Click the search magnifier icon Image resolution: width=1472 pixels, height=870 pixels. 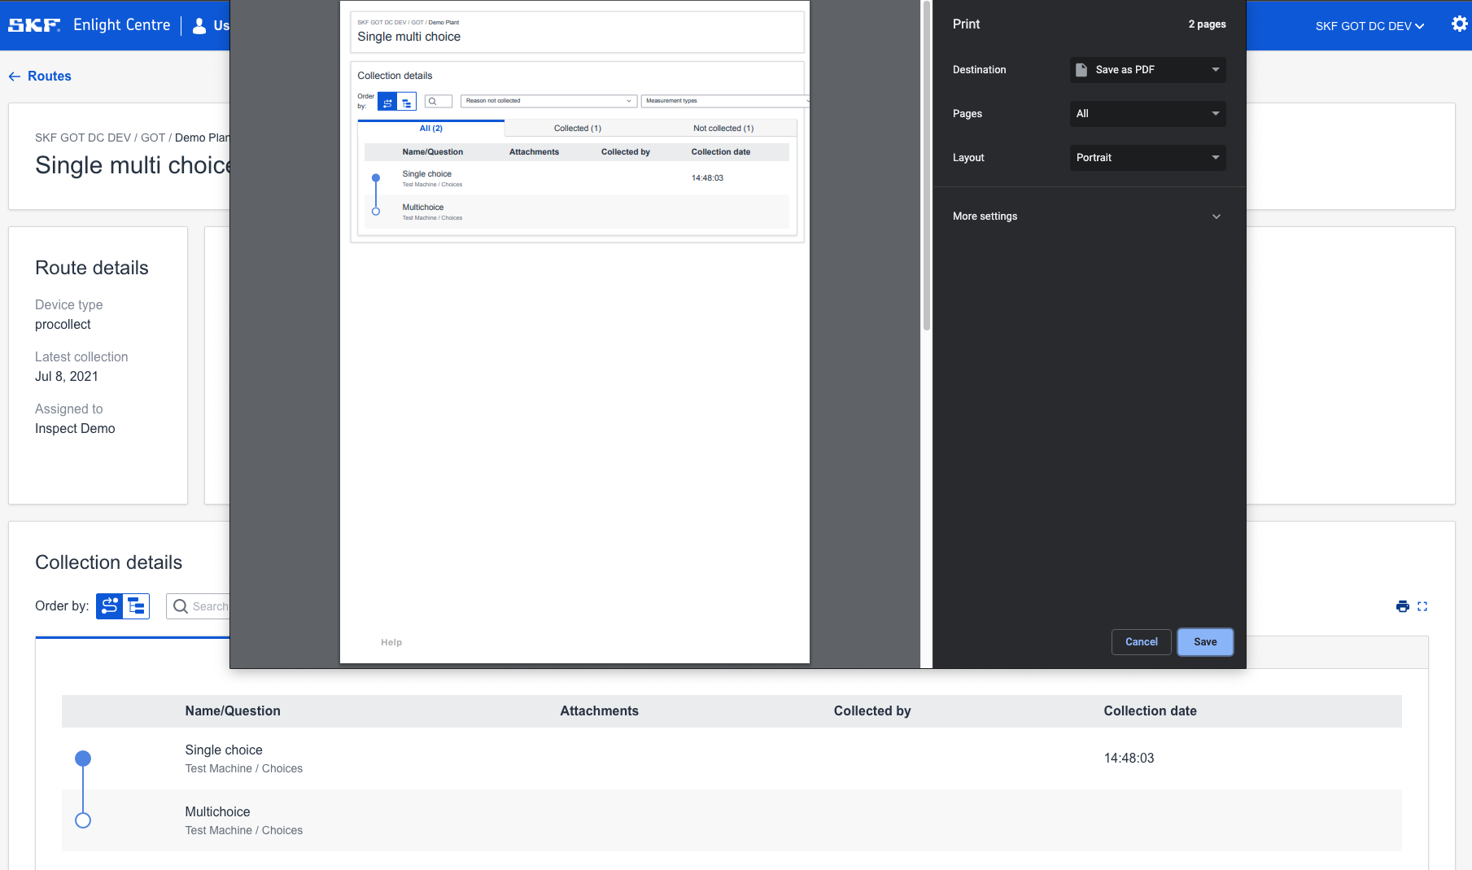181,606
